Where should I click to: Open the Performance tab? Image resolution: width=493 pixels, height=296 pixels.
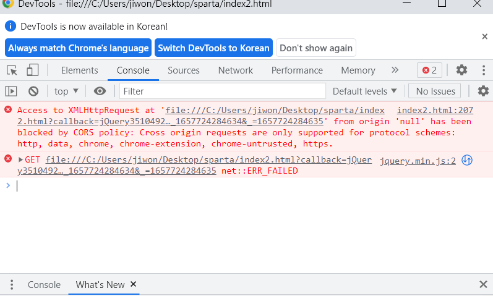tap(297, 70)
